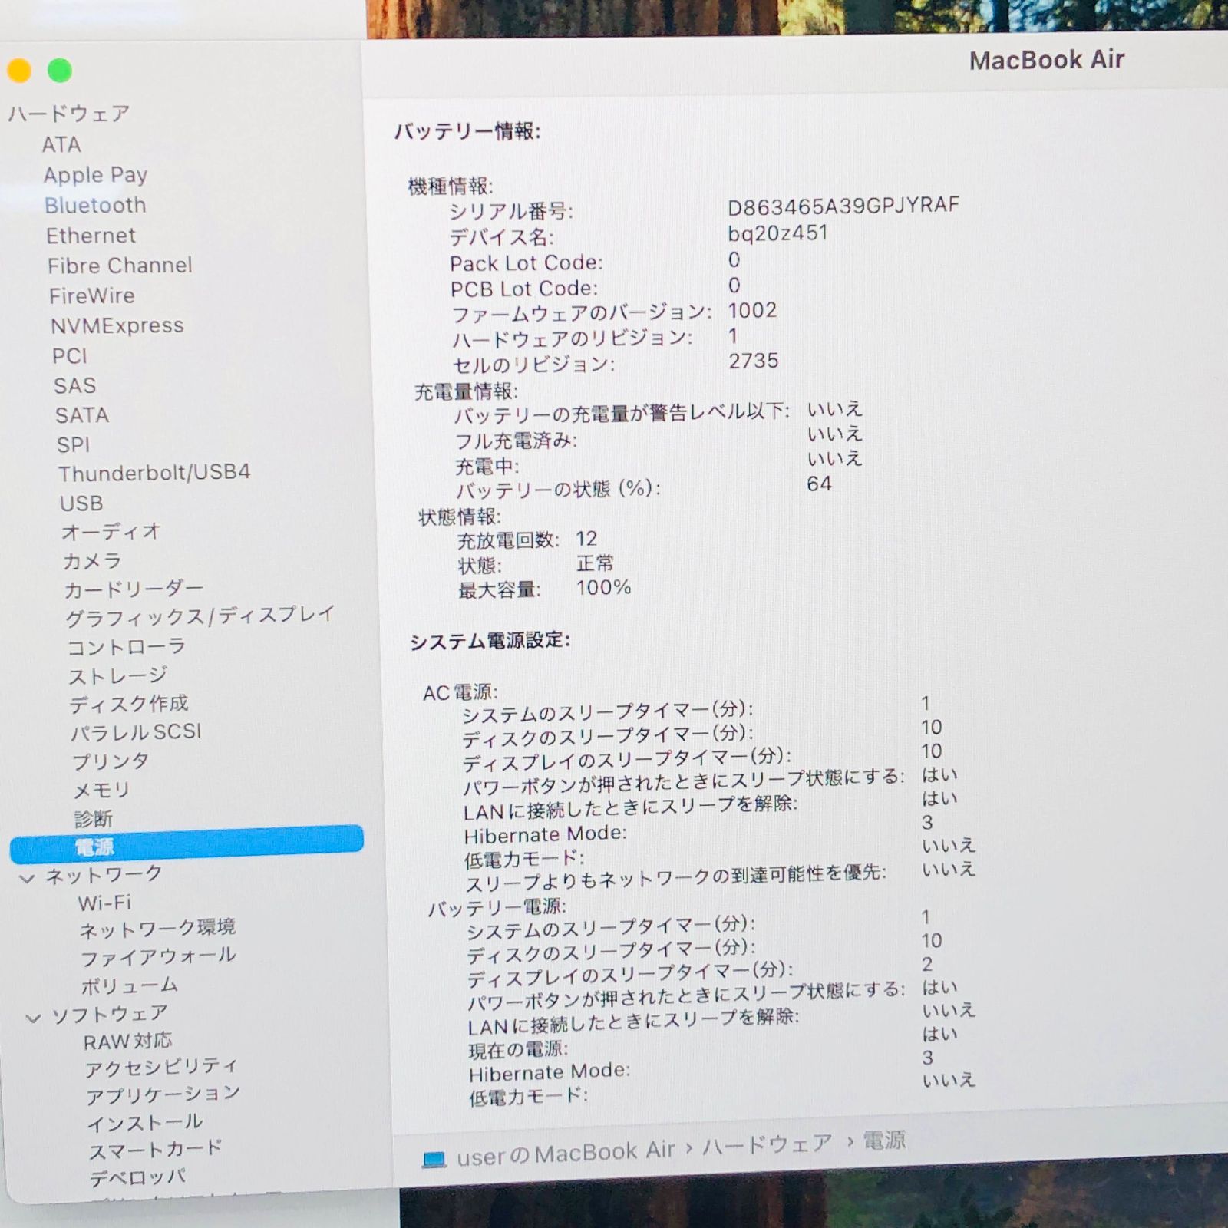Open the Ethernet hardware entry
Image resolution: width=1228 pixels, height=1228 pixels.
(x=91, y=235)
